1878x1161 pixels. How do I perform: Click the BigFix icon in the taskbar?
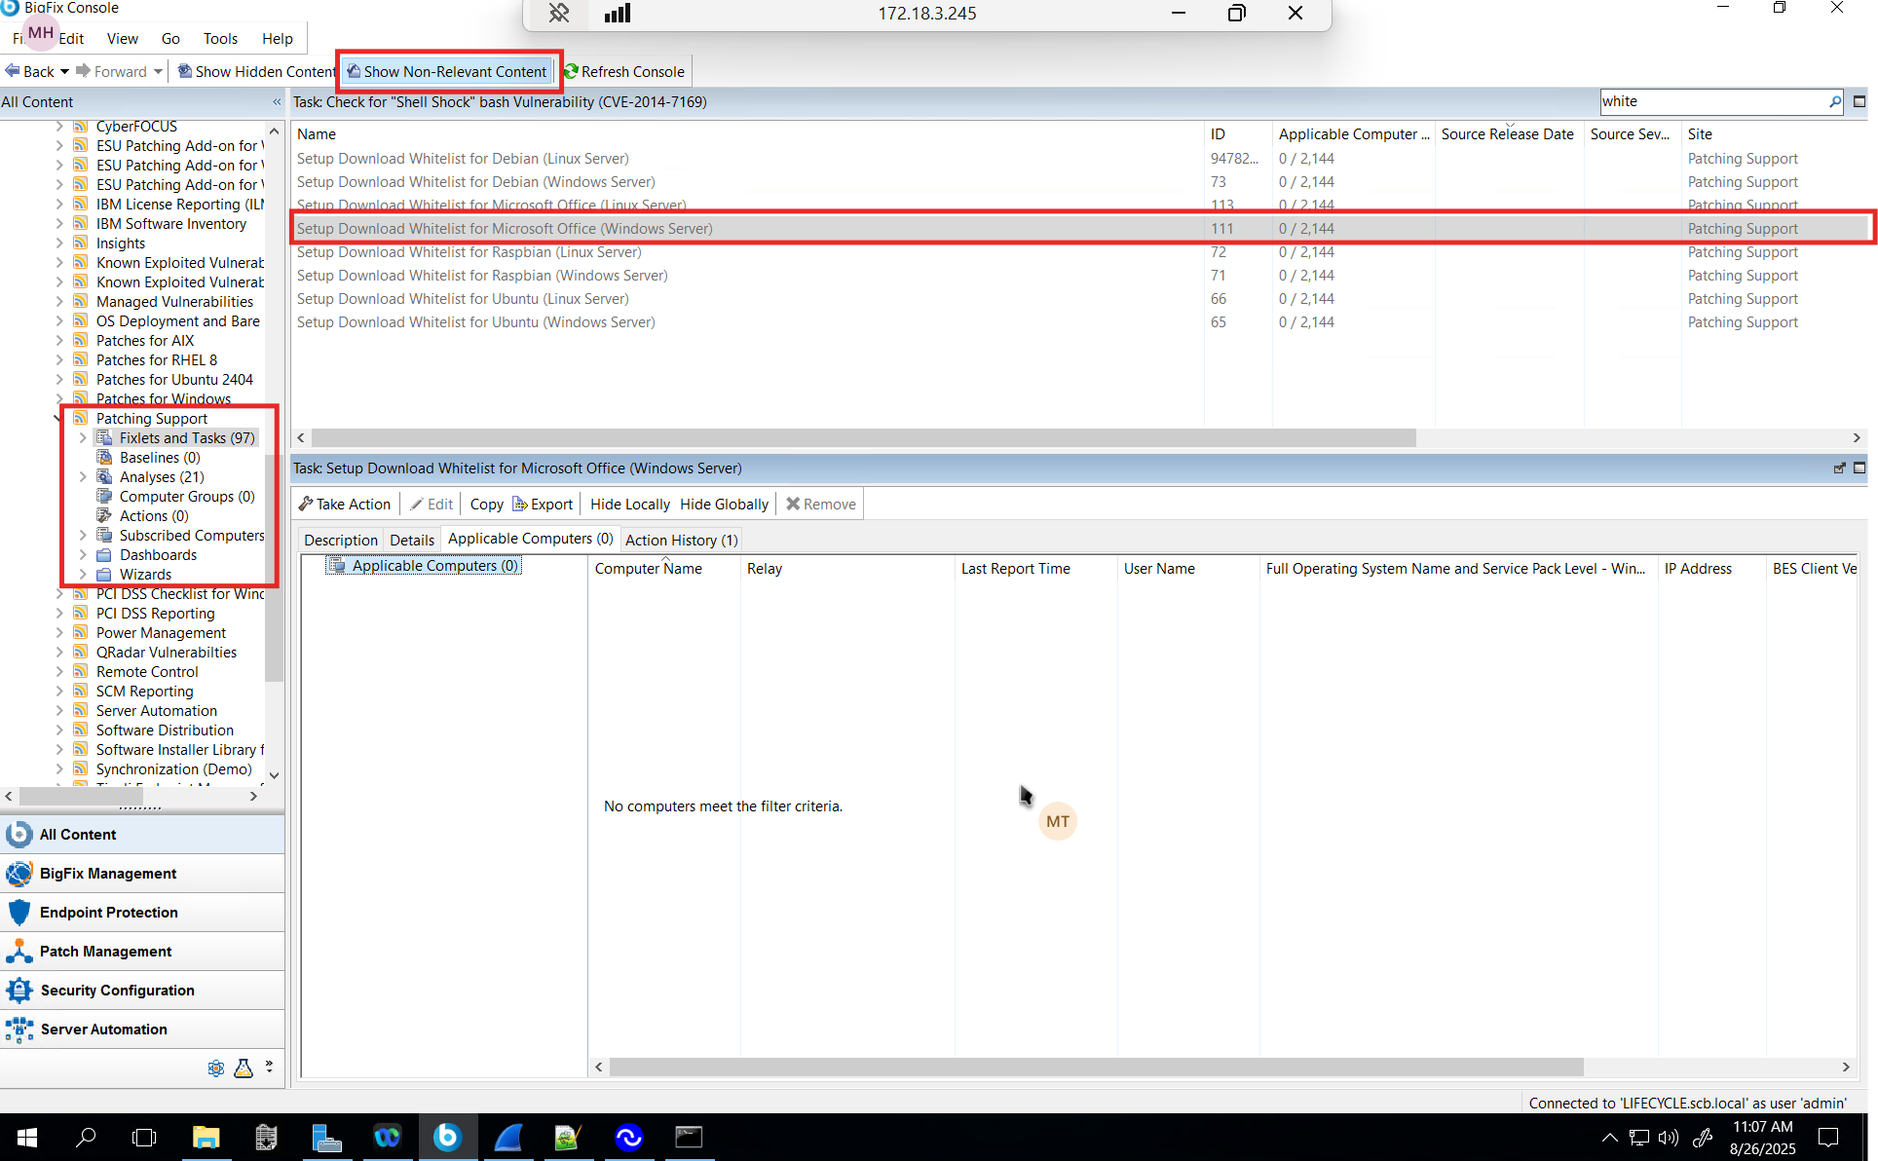(447, 1136)
